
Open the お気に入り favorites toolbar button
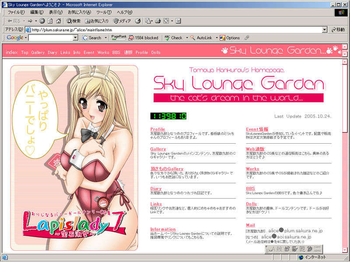click(96, 21)
